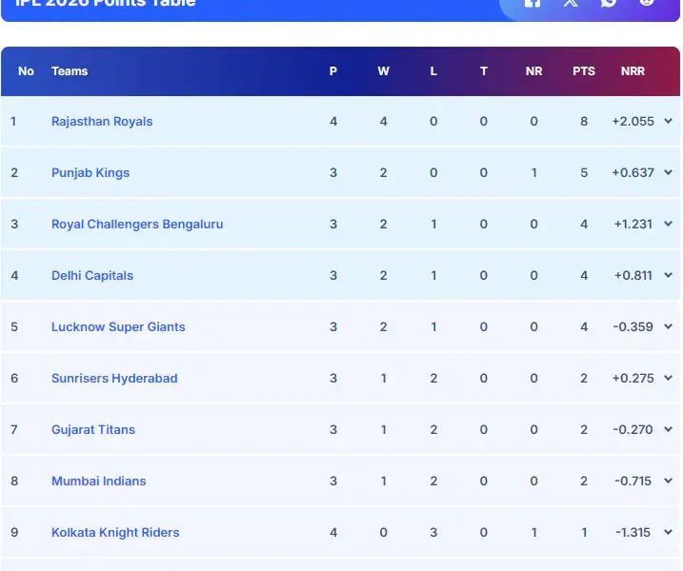Expand Gujarat Titans row chevron
This screenshot has height=571, width=683.
[x=668, y=430]
